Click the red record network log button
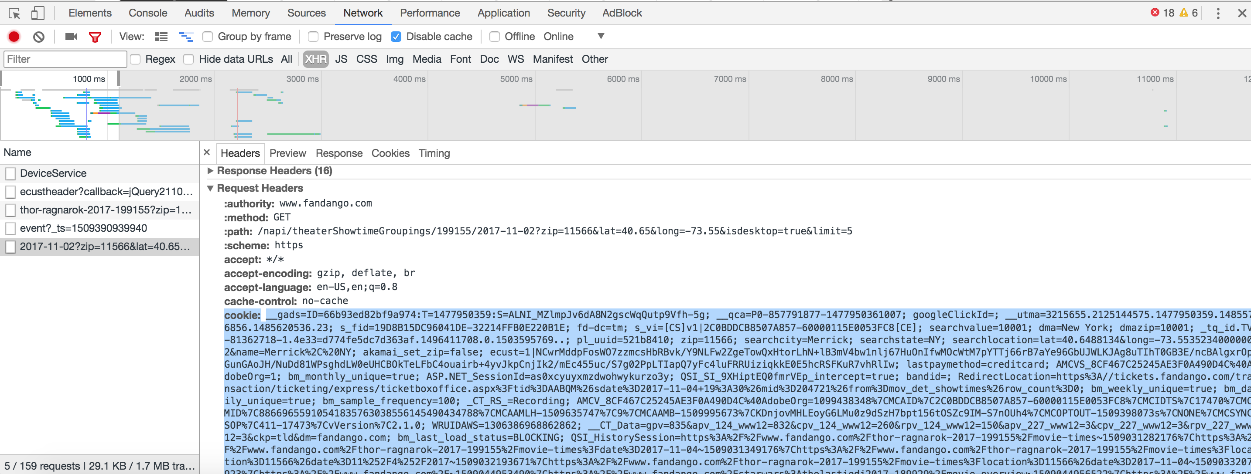1251x474 pixels. (x=14, y=37)
